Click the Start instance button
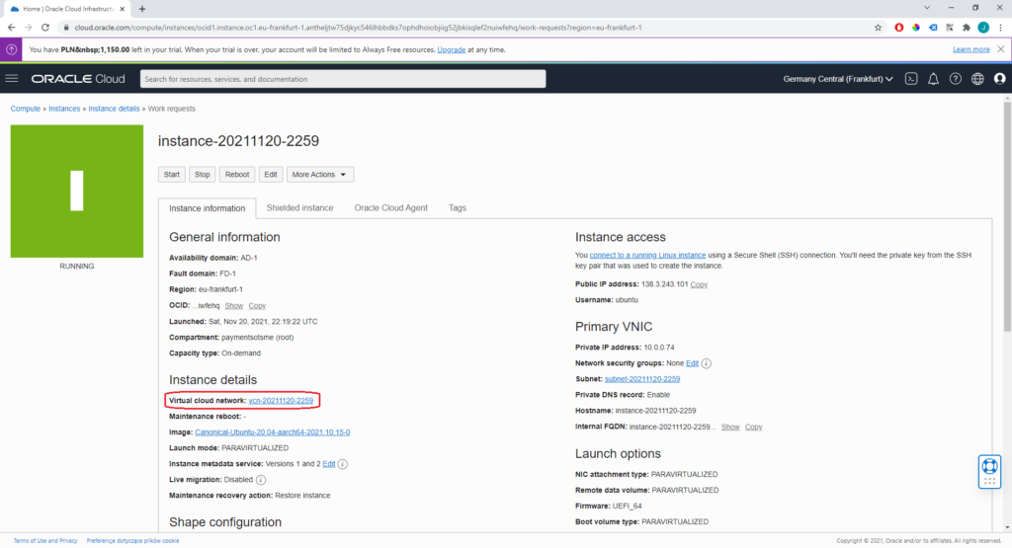The height and width of the screenshot is (548, 1012). coord(172,175)
